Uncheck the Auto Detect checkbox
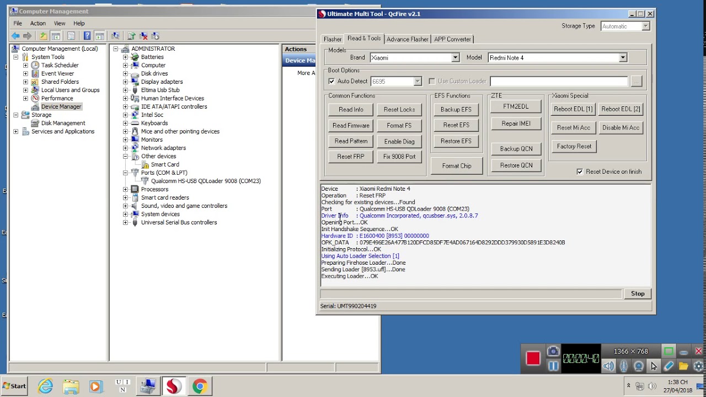The width and height of the screenshot is (706, 397). [331, 81]
